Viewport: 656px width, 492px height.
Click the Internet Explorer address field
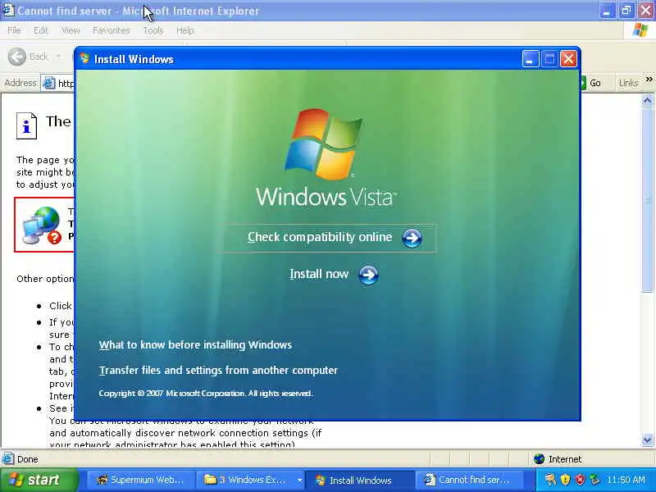58,83
